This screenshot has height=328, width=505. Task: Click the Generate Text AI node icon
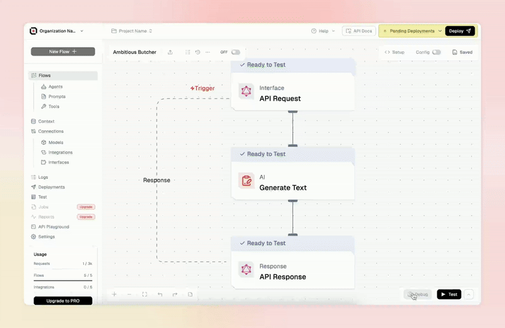(x=246, y=181)
